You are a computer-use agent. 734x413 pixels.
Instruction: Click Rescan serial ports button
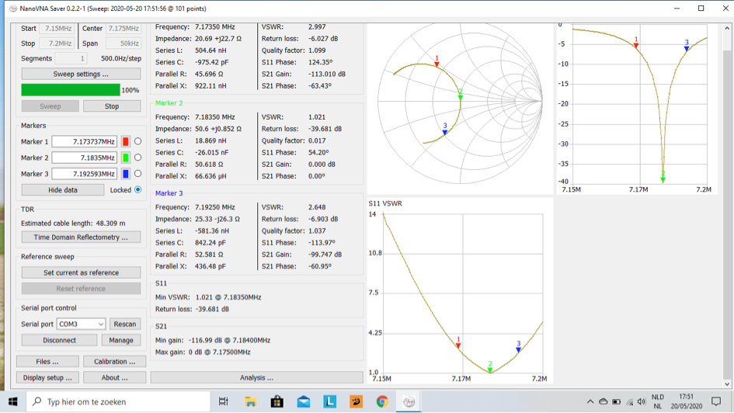click(x=125, y=324)
